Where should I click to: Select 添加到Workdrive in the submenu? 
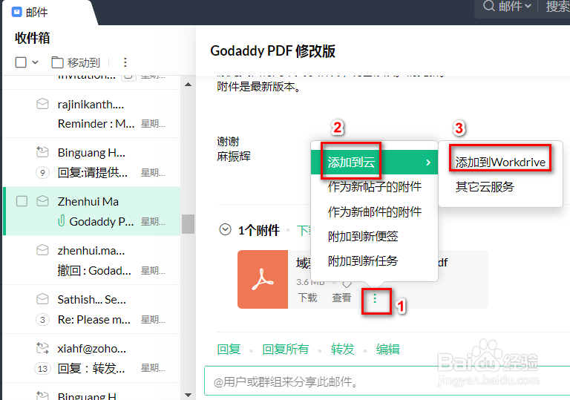500,163
